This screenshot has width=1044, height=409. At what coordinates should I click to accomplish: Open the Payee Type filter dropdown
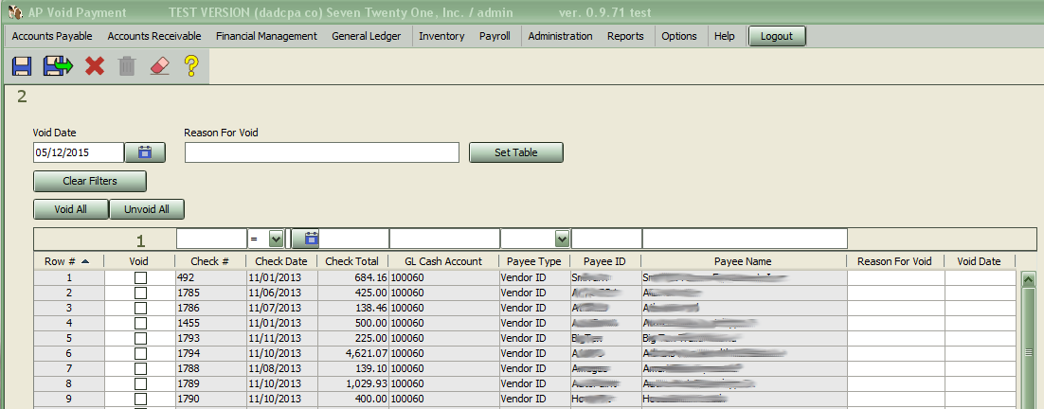[562, 238]
